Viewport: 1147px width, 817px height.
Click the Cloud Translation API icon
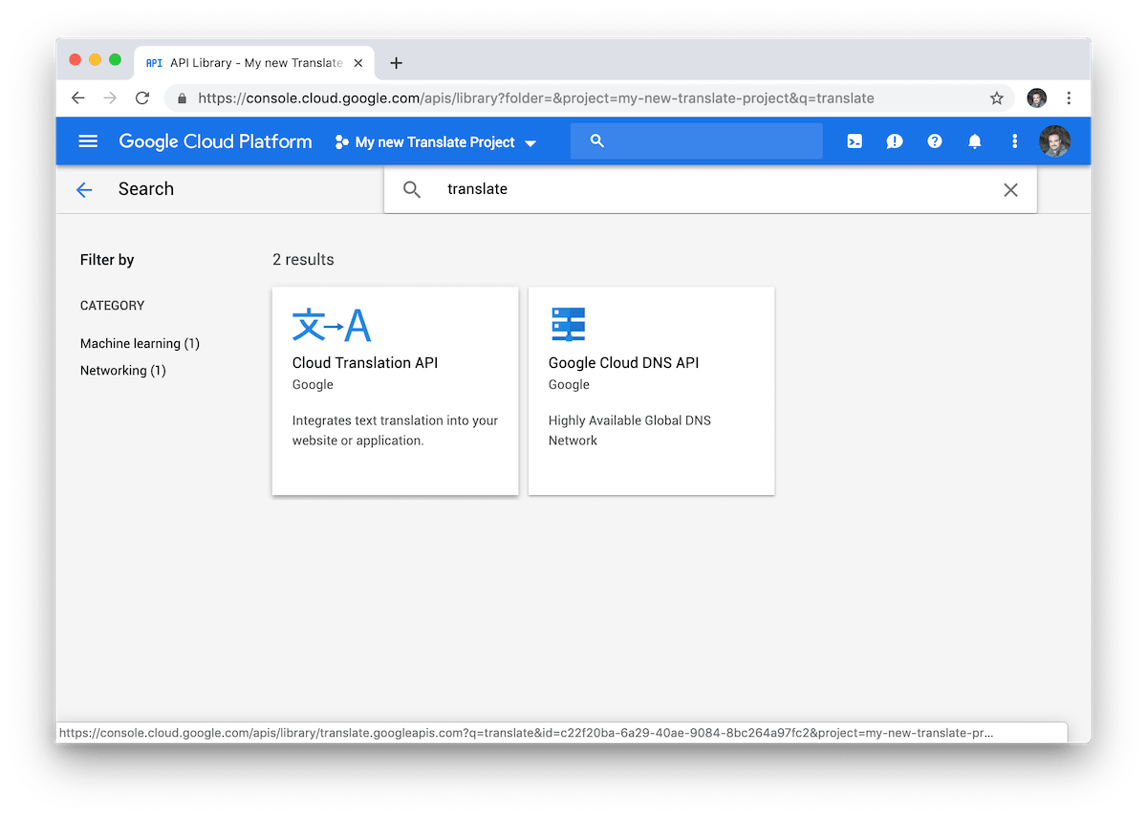[332, 324]
